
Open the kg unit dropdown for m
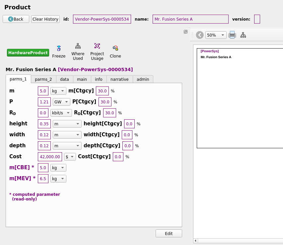pos(58,91)
